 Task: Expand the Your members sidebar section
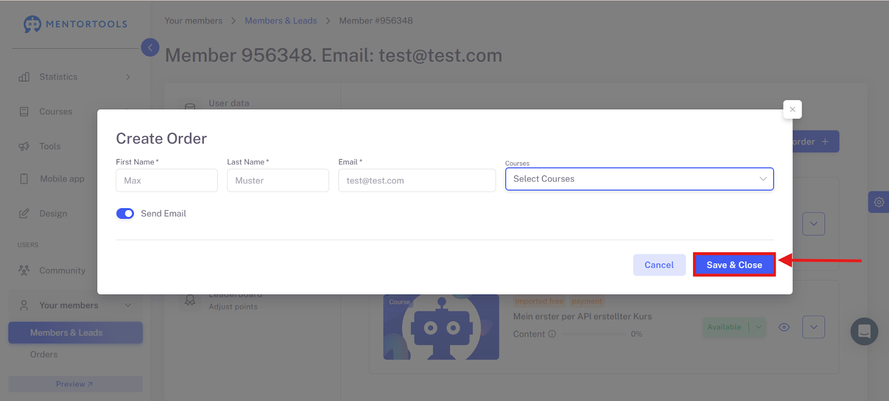pyautogui.click(x=76, y=305)
